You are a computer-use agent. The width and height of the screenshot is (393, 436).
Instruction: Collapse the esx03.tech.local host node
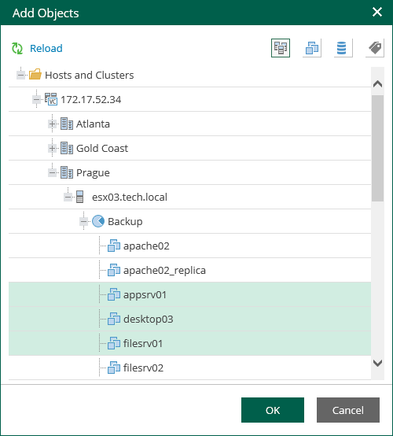click(x=68, y=198)
